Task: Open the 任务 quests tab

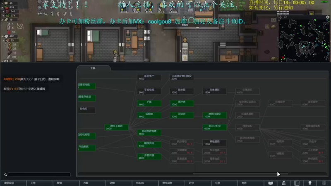Action: (x=224, y=183)
